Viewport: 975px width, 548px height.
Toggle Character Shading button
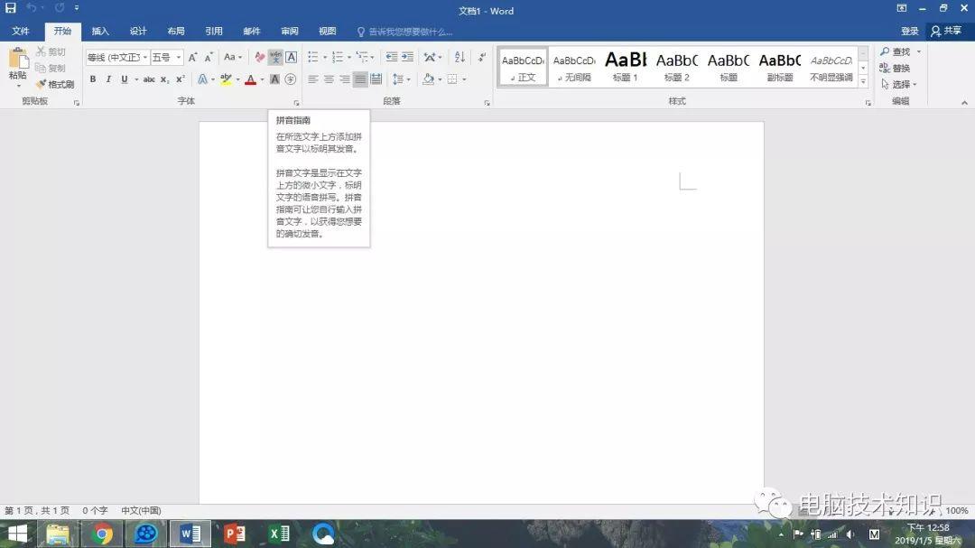click(x=274, y=79)
